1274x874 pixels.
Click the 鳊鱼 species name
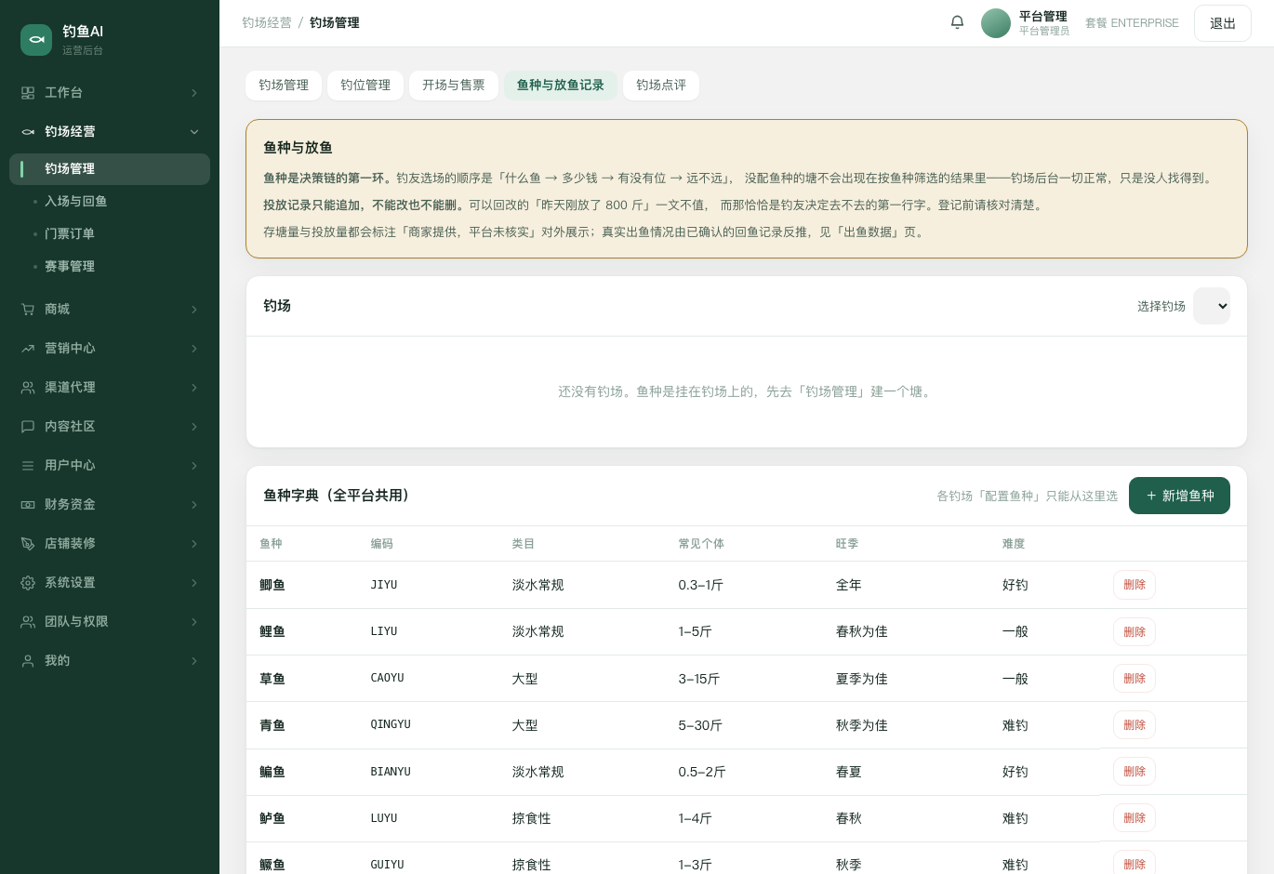click(x=272, y=772)
